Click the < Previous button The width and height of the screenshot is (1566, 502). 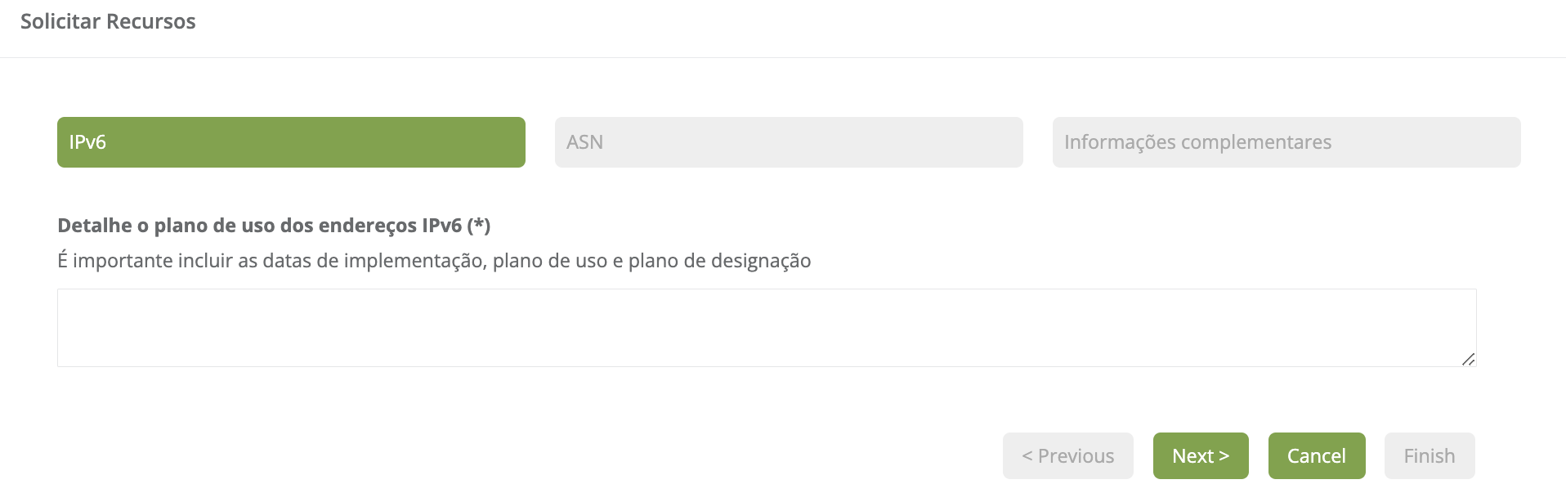[x=1067, y=455]
